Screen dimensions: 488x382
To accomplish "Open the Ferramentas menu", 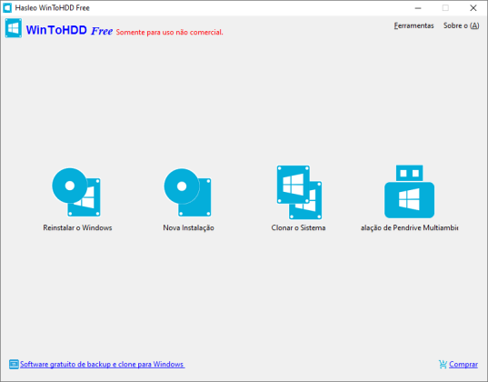I will click(x=413, y=25).
